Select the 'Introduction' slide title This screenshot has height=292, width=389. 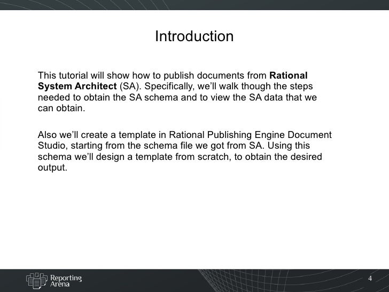(x=194, y=36)
